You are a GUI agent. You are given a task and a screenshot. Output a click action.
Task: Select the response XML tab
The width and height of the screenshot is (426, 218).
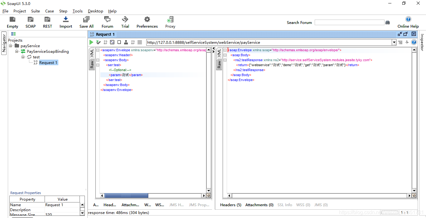click(x=219, y=53)
